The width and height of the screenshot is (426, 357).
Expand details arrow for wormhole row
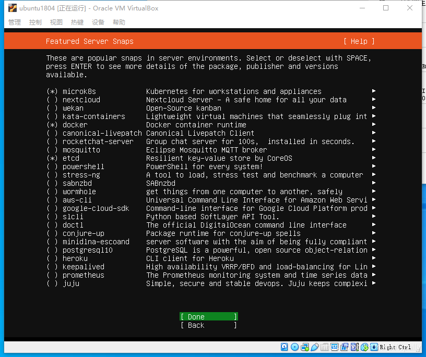tap(374, 191)
